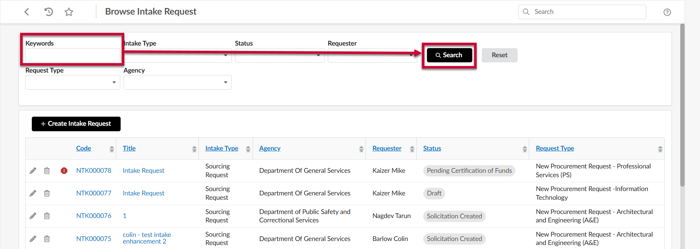Open help question mark icon
The image size is (700, 249).
[667, 12]
